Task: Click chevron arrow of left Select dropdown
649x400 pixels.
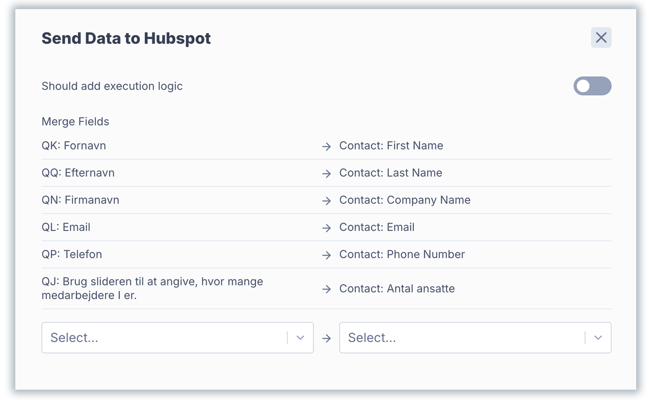Action: pos(300,338)
